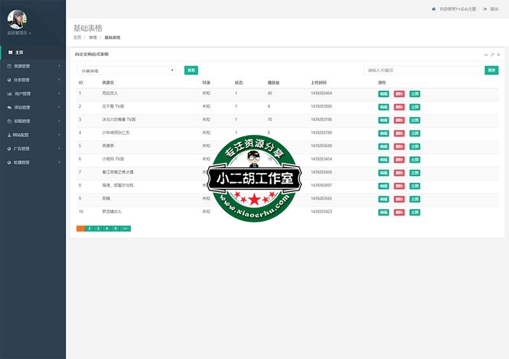Open the category select dropdown
Viewport: 509px width, 359px height.
click(126, 71)
